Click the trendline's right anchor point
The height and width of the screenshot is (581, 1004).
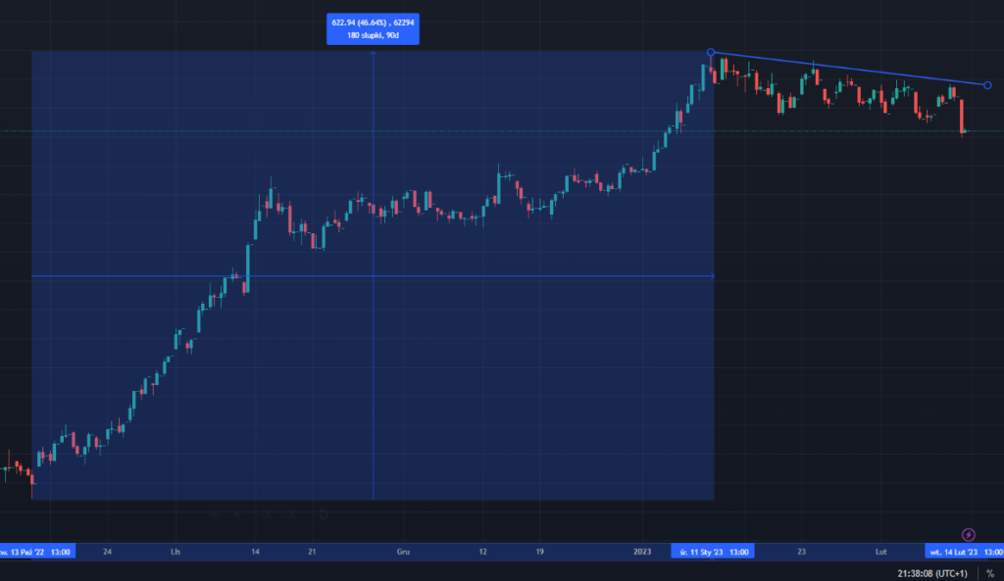pos(986,85)
